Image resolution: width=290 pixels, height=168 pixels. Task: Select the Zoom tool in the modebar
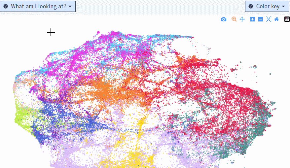click(234, 19)
